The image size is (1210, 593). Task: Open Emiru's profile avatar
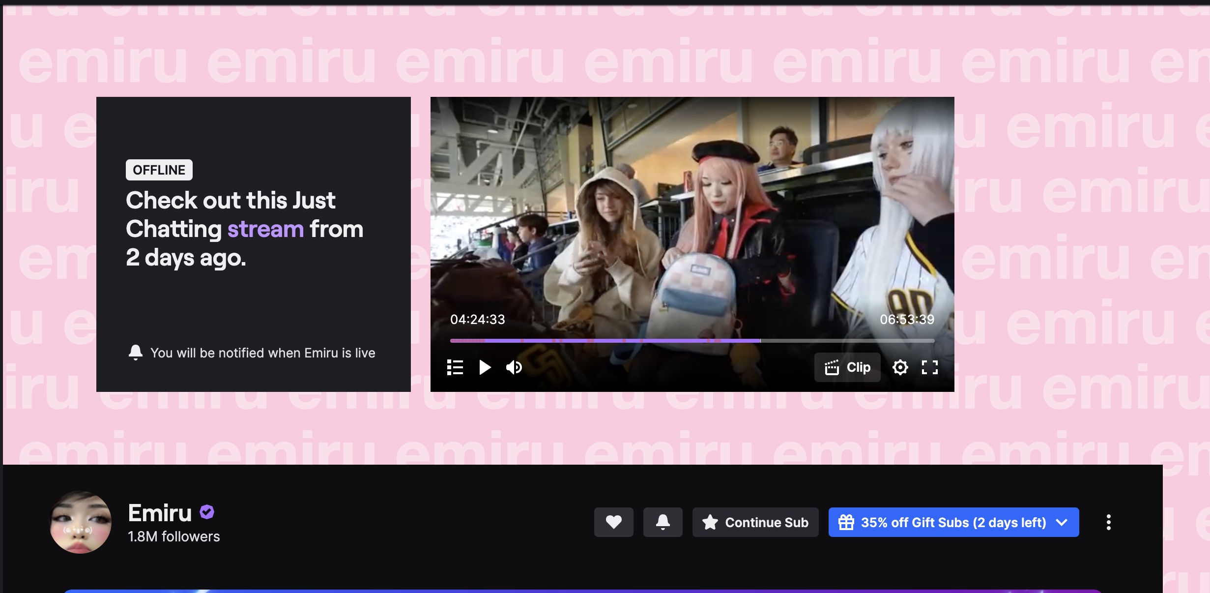pyautogui.click(x=81, y=522)
